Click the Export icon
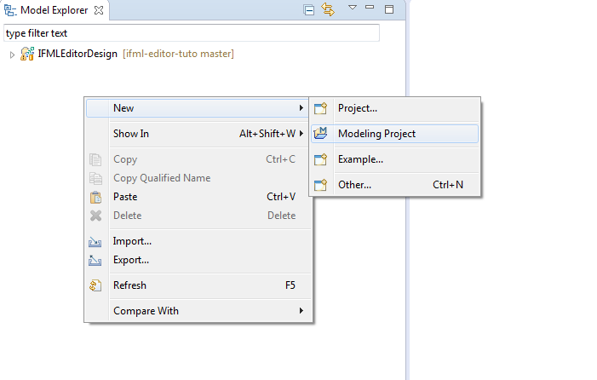The width and height of the screenshot is (597, 380). click(x=95, y=261)
